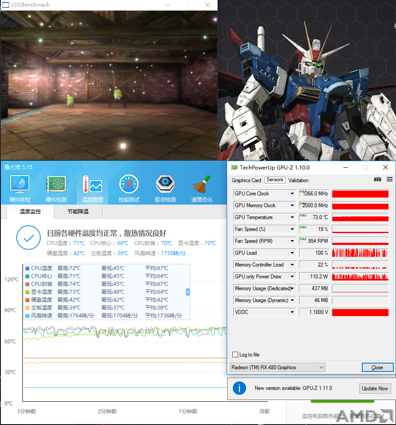This screenshot has height=425, width=396.
Task: Switch to Graphics Card tab in GPU-Z
Action: click(x=246, y=180)
